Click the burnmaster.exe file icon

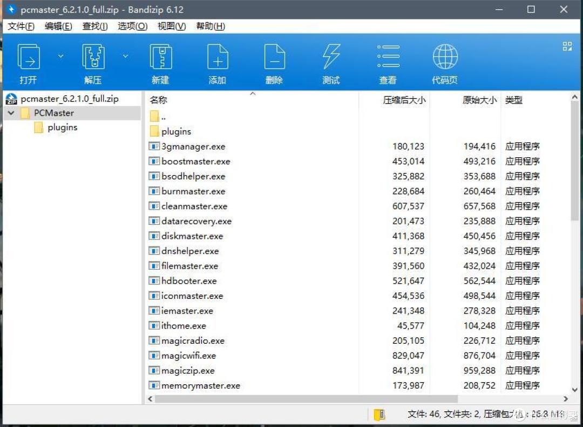(x=154, y=191)
